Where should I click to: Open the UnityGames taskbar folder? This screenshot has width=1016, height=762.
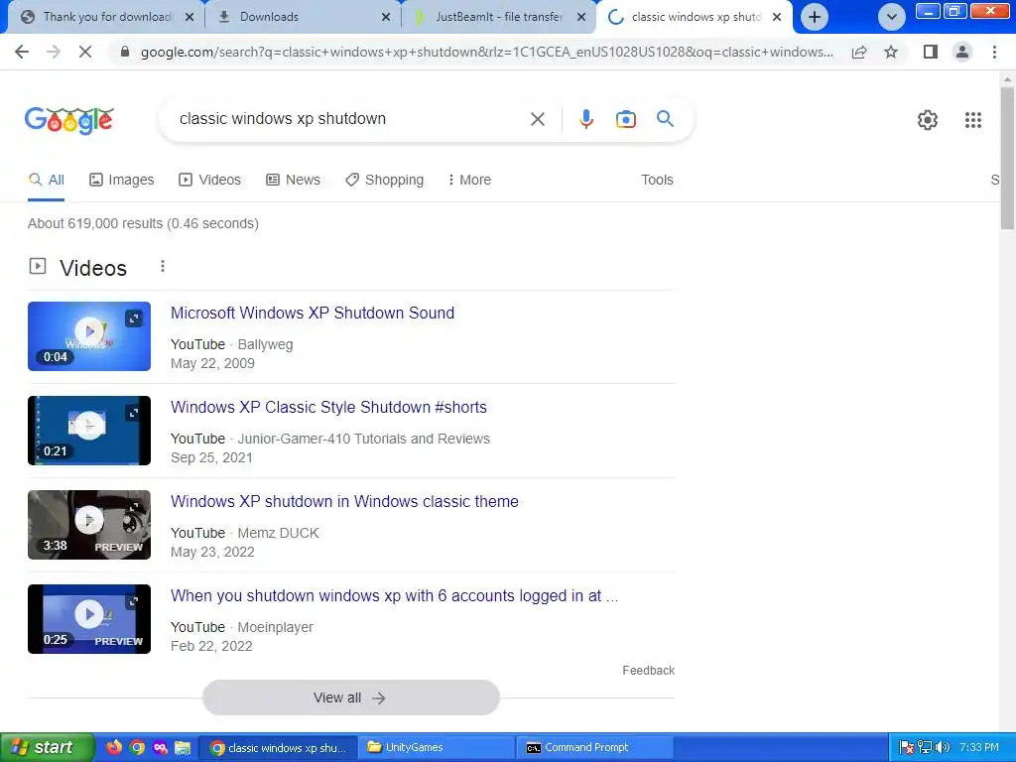pyautogui.click(x=438, y=747)
